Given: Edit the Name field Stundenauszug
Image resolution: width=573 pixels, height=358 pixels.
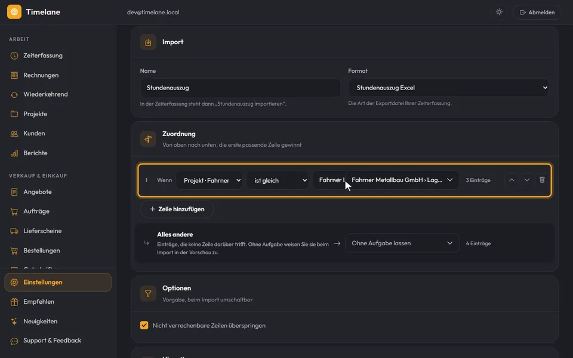Looking at the screenshot, I should pyautogui.click(x=241, y=88).
